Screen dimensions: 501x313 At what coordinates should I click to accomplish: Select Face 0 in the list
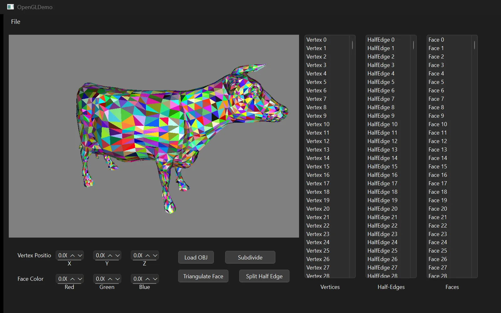point(449,40)
